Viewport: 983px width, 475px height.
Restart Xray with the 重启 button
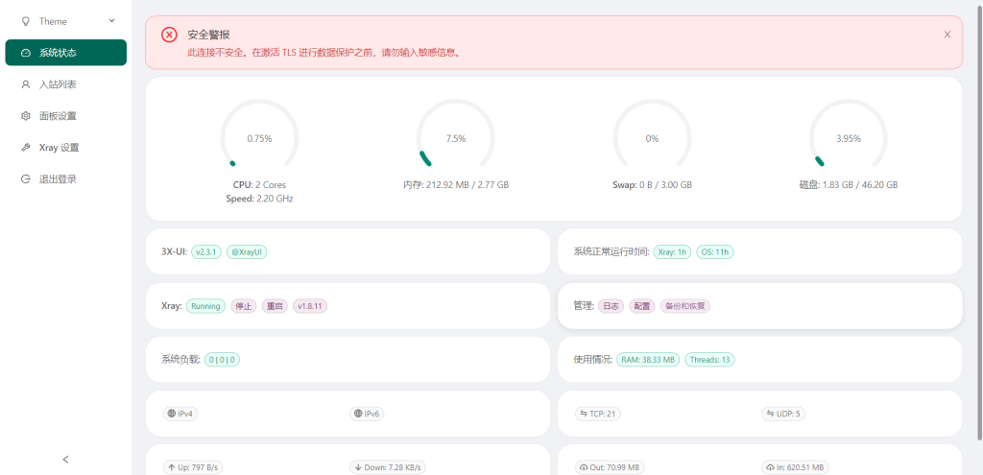click(275, 306)
